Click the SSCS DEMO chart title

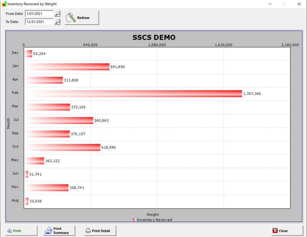point(154,38)
